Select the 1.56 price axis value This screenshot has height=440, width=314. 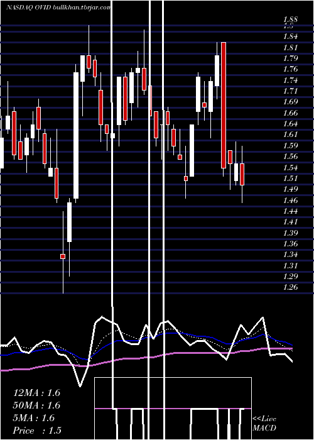click(290, 157)
